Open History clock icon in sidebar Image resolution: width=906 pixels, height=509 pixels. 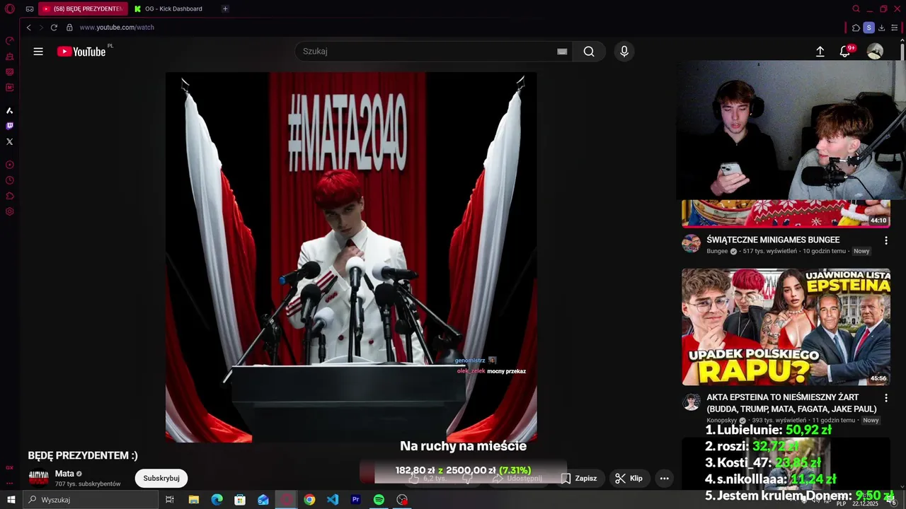pyautogui.click(x=10, y=180)
